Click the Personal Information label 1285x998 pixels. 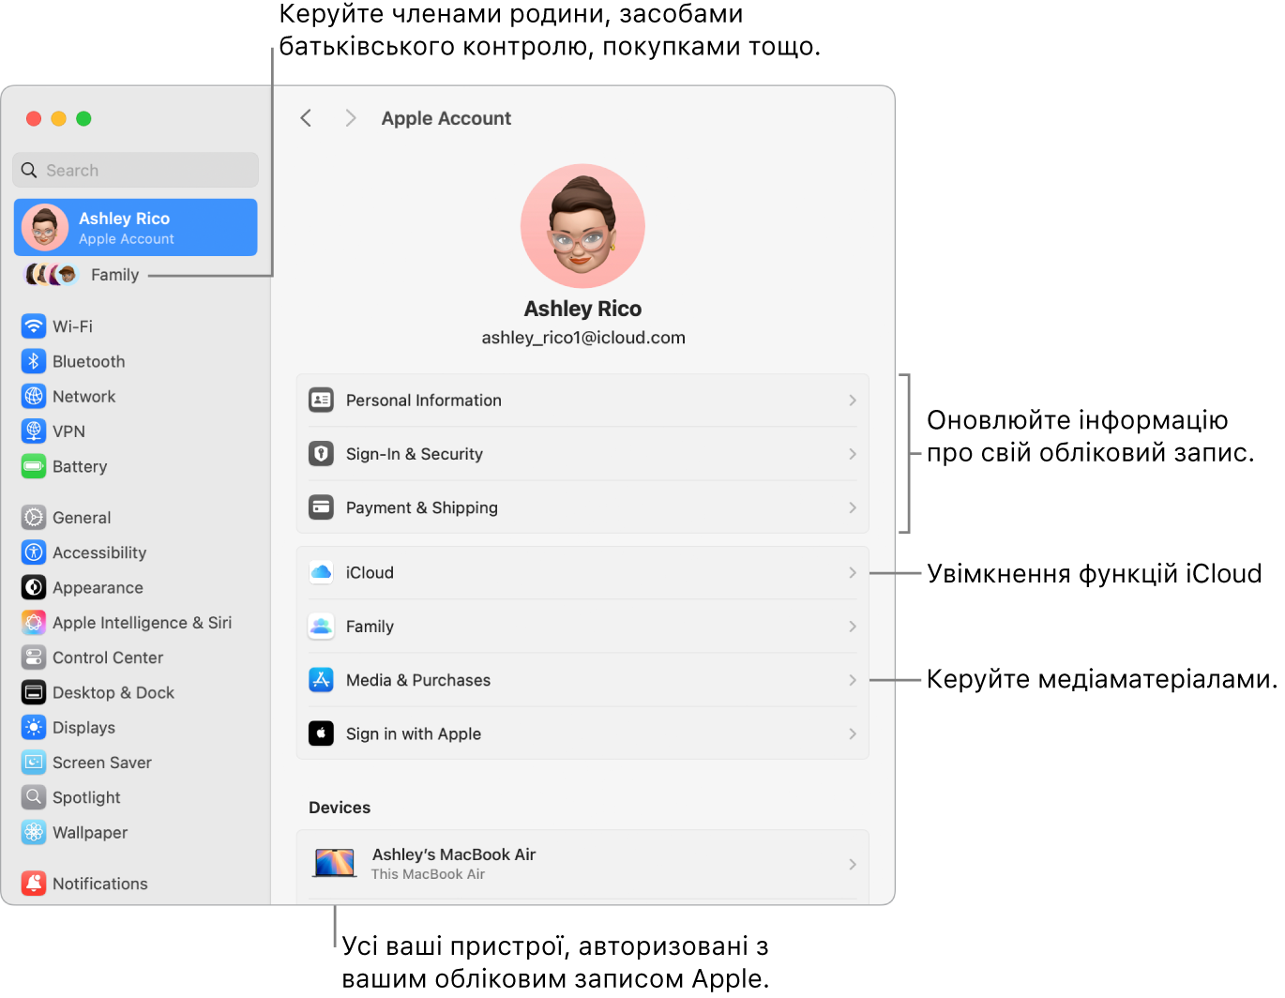pyautogui.click(x=424, y=401)
